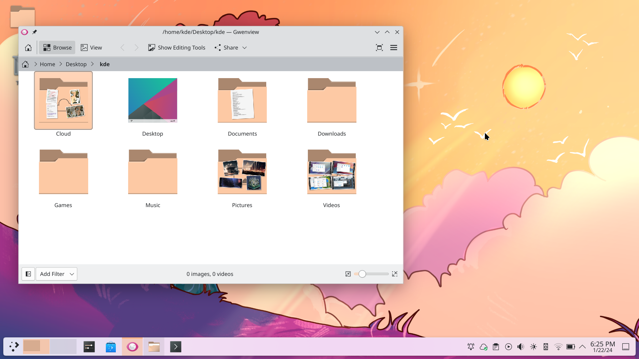Switch to Browse mode
This screenshot has width=639, height=359.
coord(57,48)
